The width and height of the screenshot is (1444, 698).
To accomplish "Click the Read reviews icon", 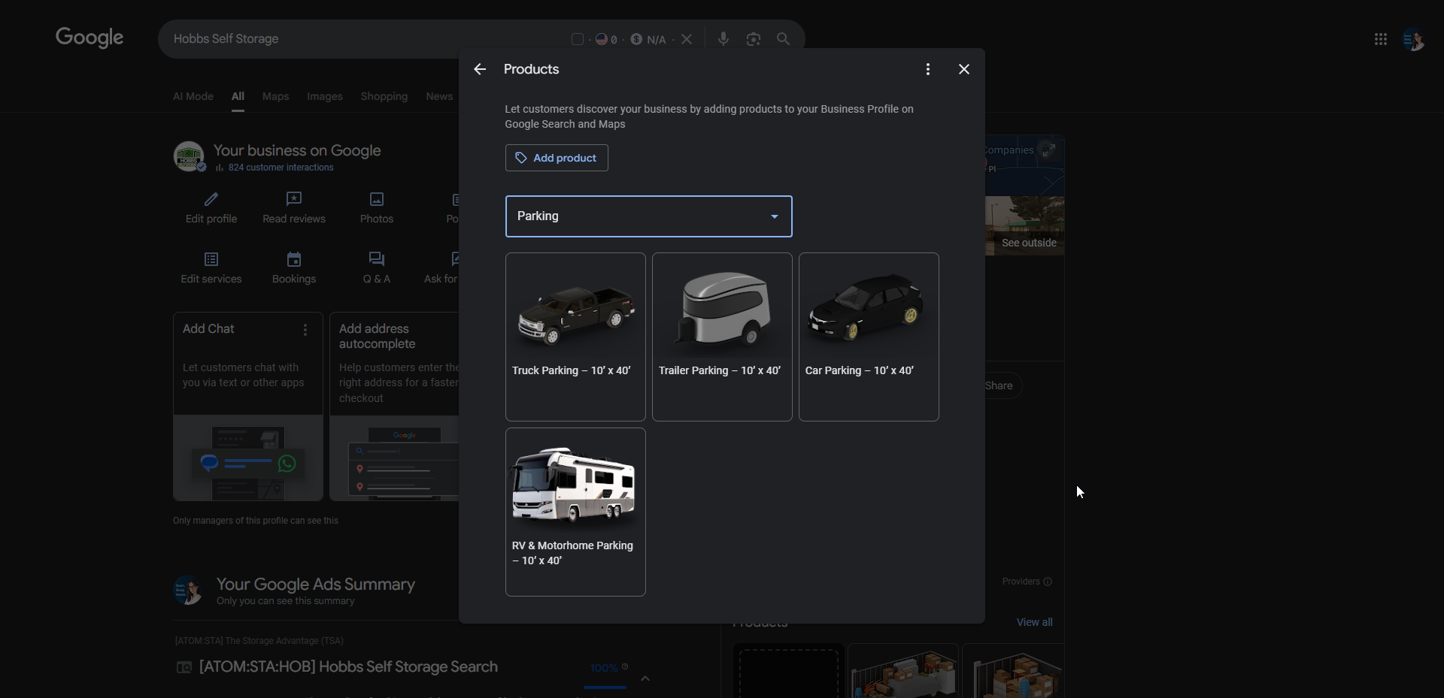I will point(294,199).
